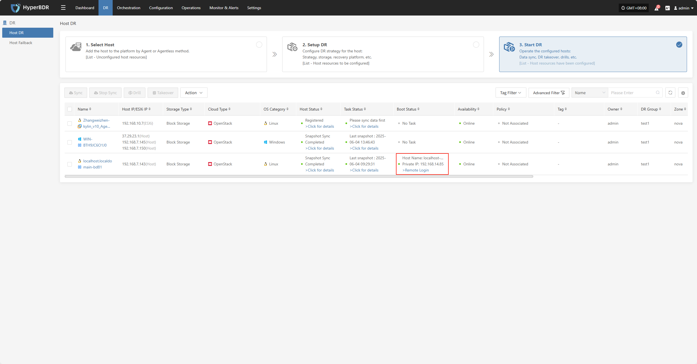Open Remote Login link for localhost
Image resolution: width=697 pixels, height=364 pixels.
tap(416, 170)
